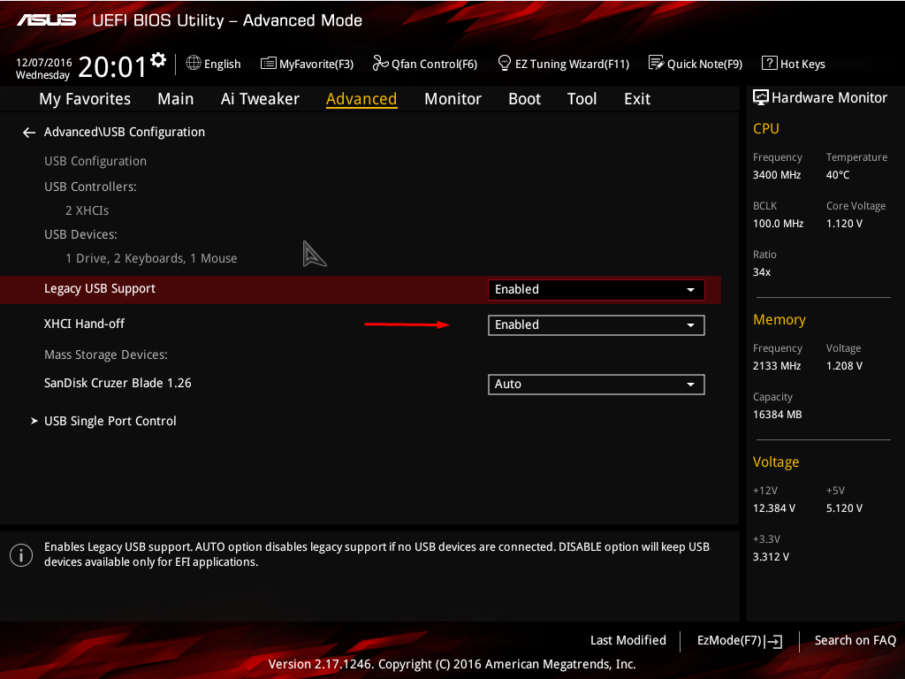The image size is (905, 679).
Task: Click the SanDisk Cruzer Blade 1.26 entry
Action: 118,383
